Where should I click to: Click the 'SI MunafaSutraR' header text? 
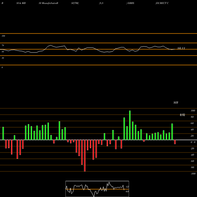click(48, 3)
